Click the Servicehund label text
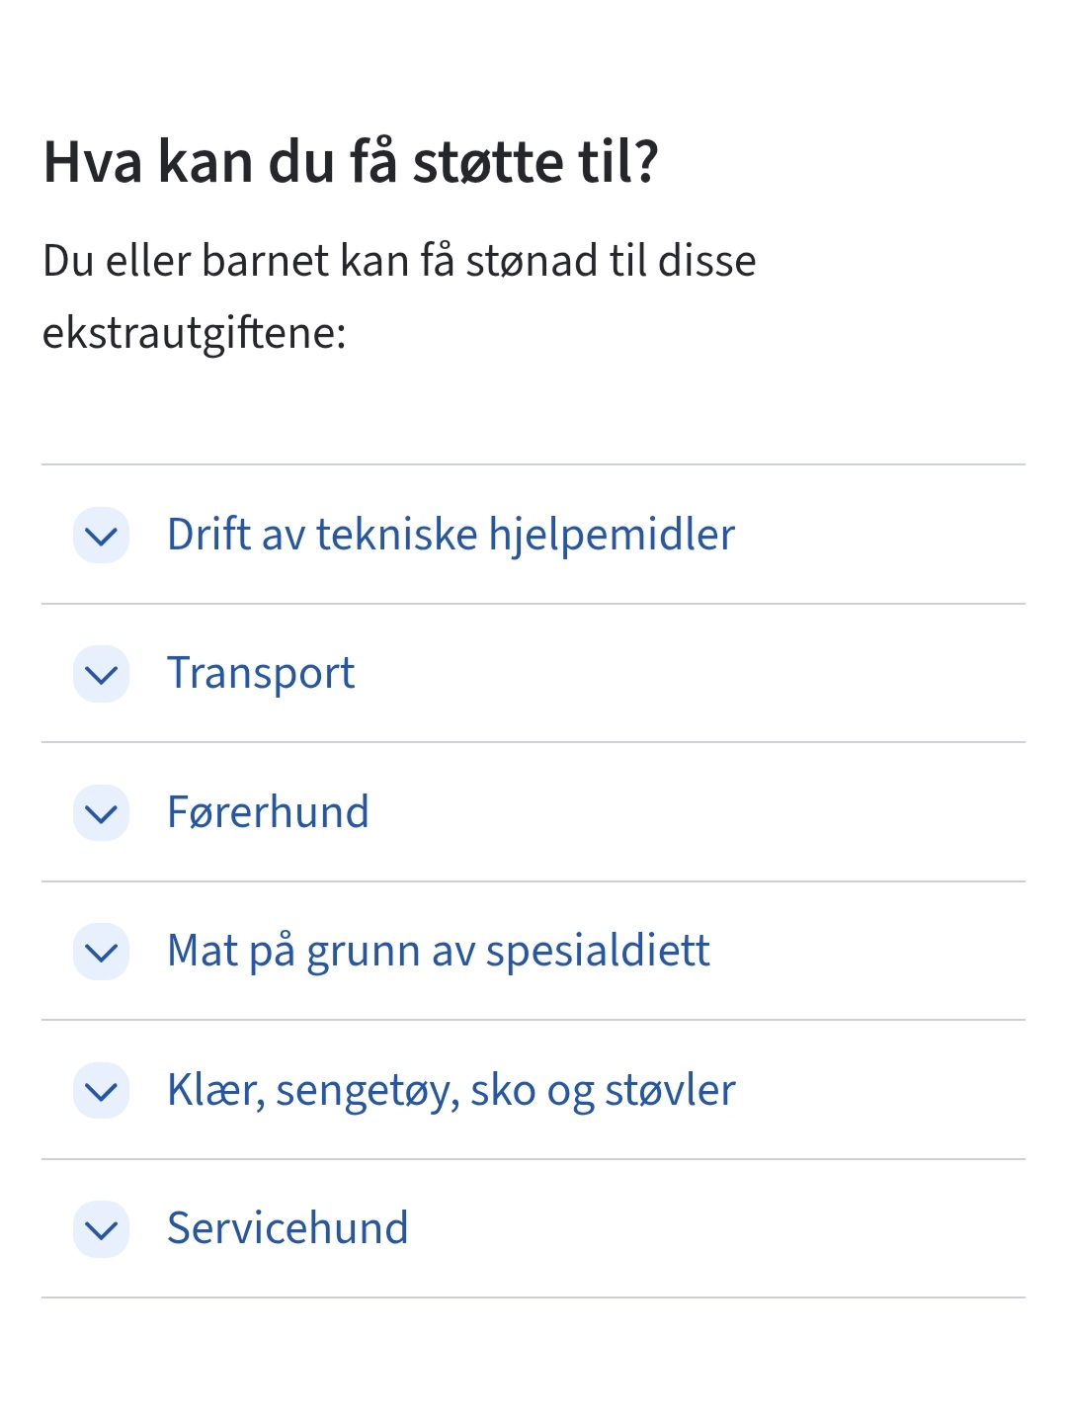Viewport: 1067px width, 1423px height. click(287, 1228)
